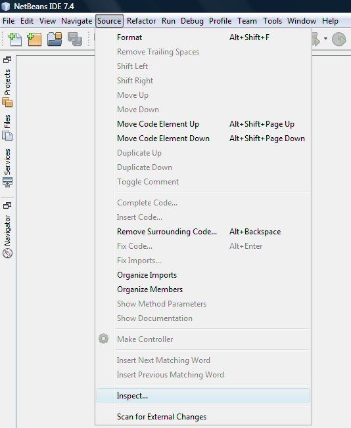
Task: Open the Files side panel
Action: (x=7, y=127)
